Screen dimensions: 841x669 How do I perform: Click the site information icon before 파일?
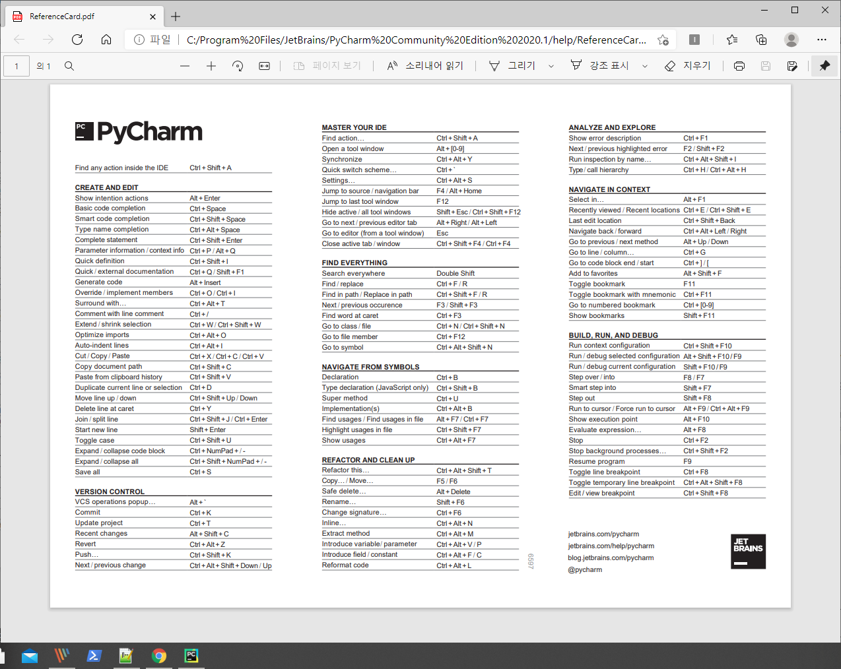coord(139,40)
